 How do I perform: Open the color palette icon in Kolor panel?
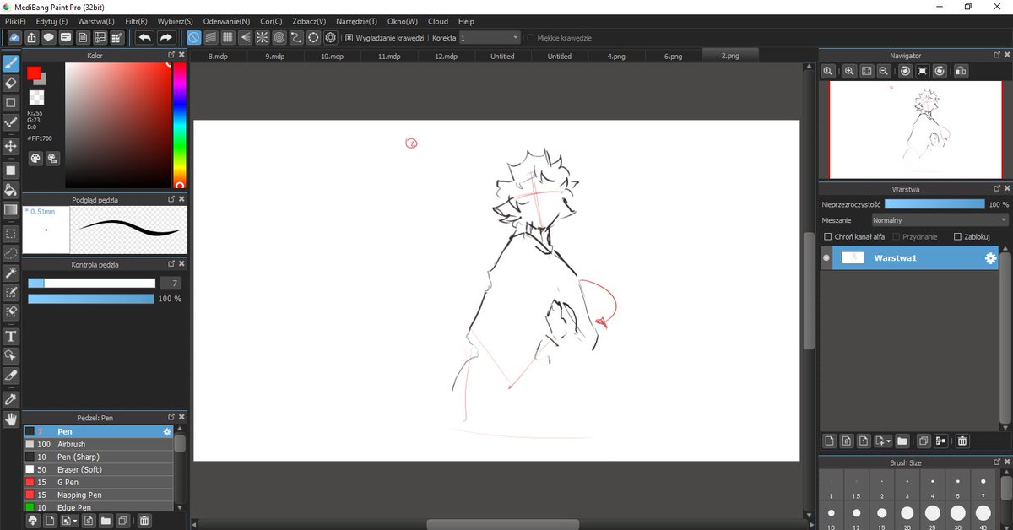pyautogui.click(x=35, y=158)
